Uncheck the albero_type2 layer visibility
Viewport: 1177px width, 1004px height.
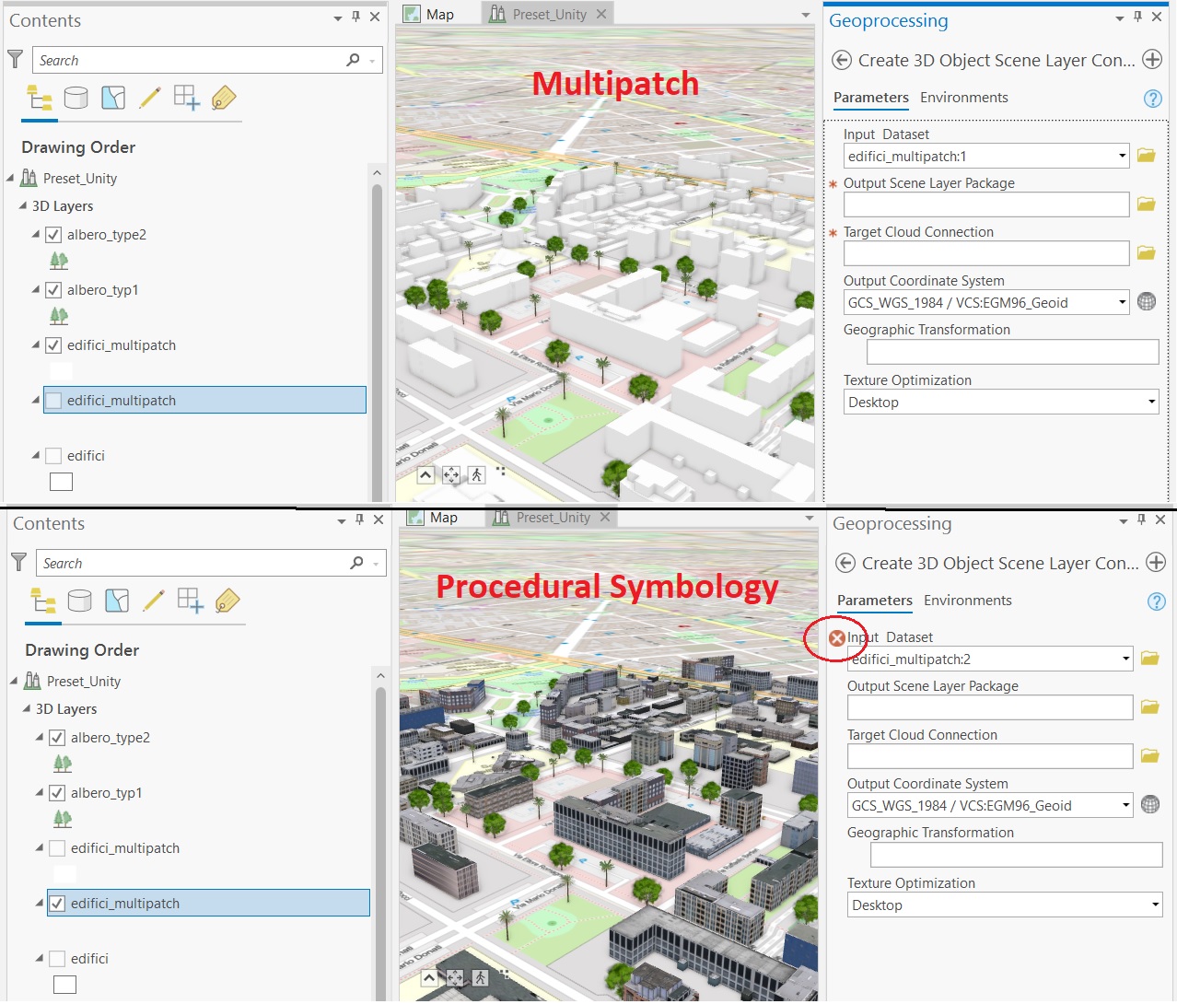52,234
